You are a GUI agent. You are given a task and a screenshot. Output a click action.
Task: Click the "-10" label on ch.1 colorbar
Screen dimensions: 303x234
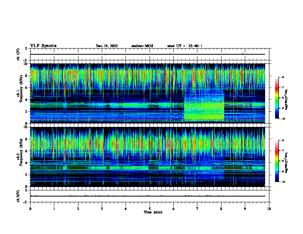coord(283,119)
